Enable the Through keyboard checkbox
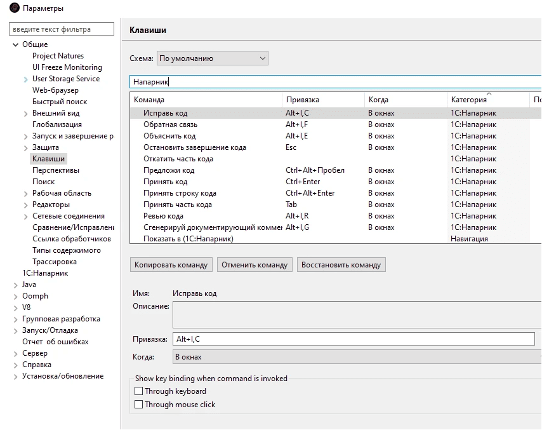This screenshot has height=437, width=549. pyautogui.click(x=139, y=391)
